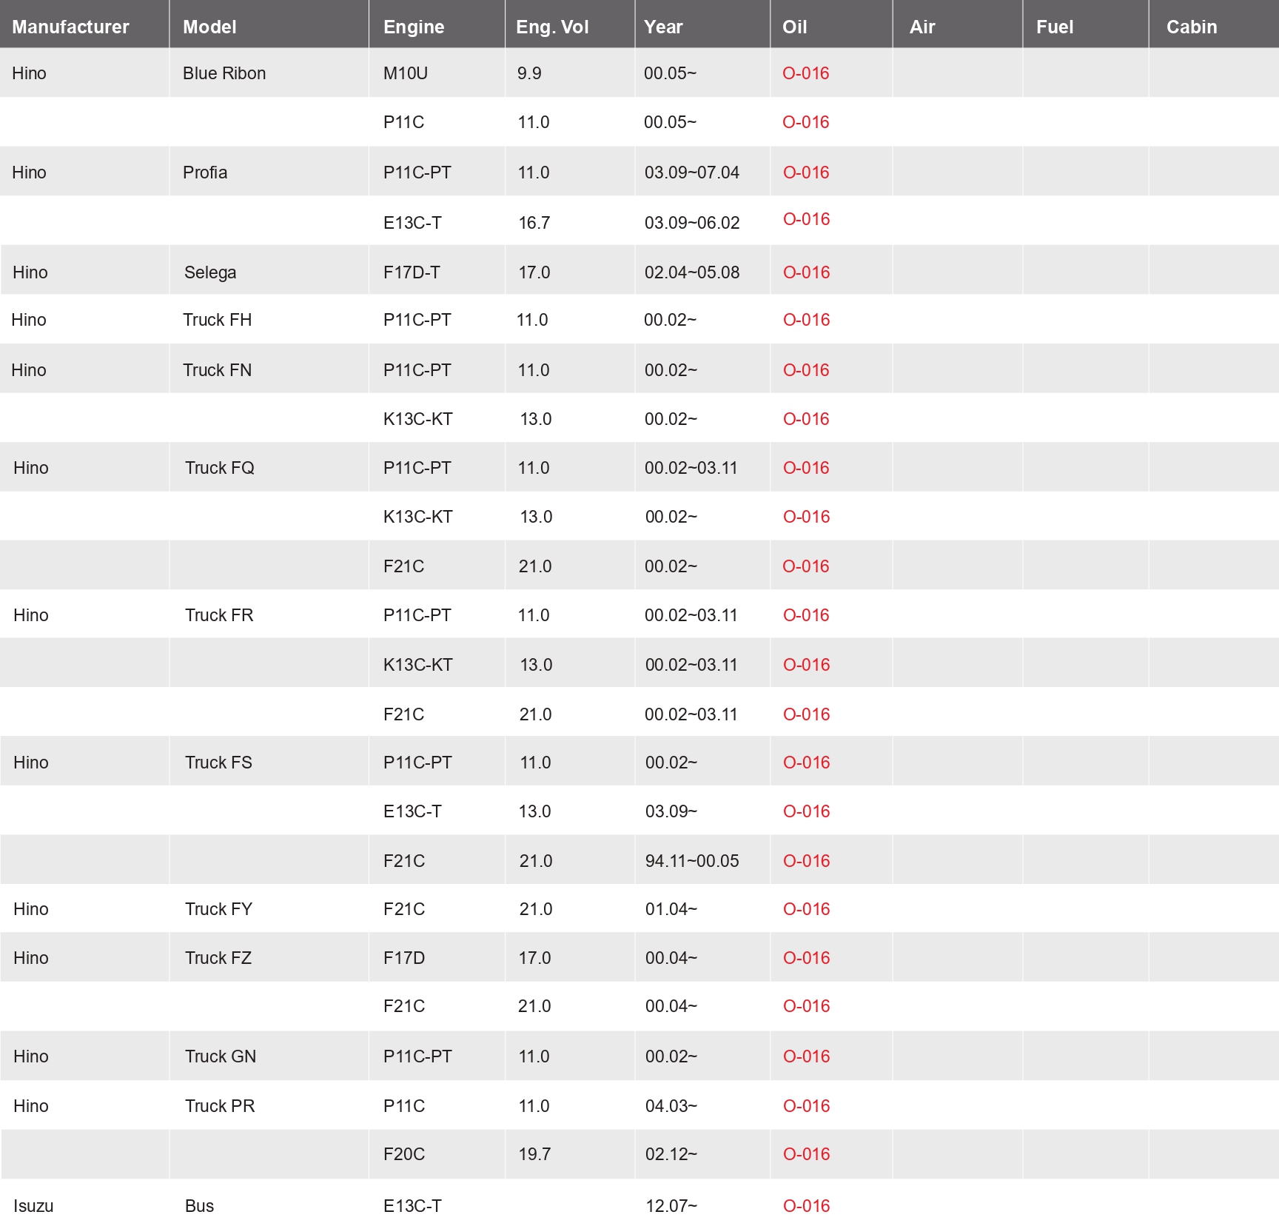
Task: Click the 02.04~05.08 year cell
Action: (x=692, y=272)
